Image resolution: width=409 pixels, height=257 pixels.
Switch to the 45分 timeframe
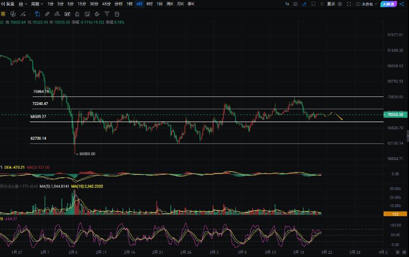[106, 4]
